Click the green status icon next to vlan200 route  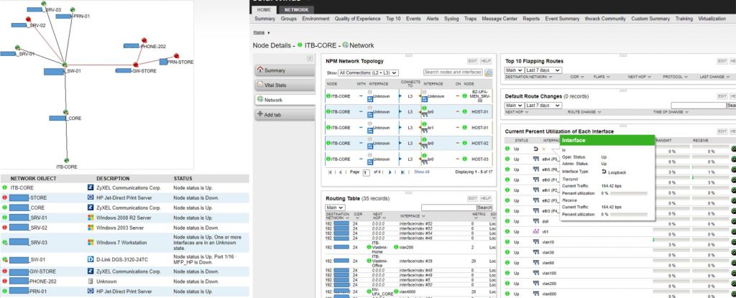click(x=396, y=247)
